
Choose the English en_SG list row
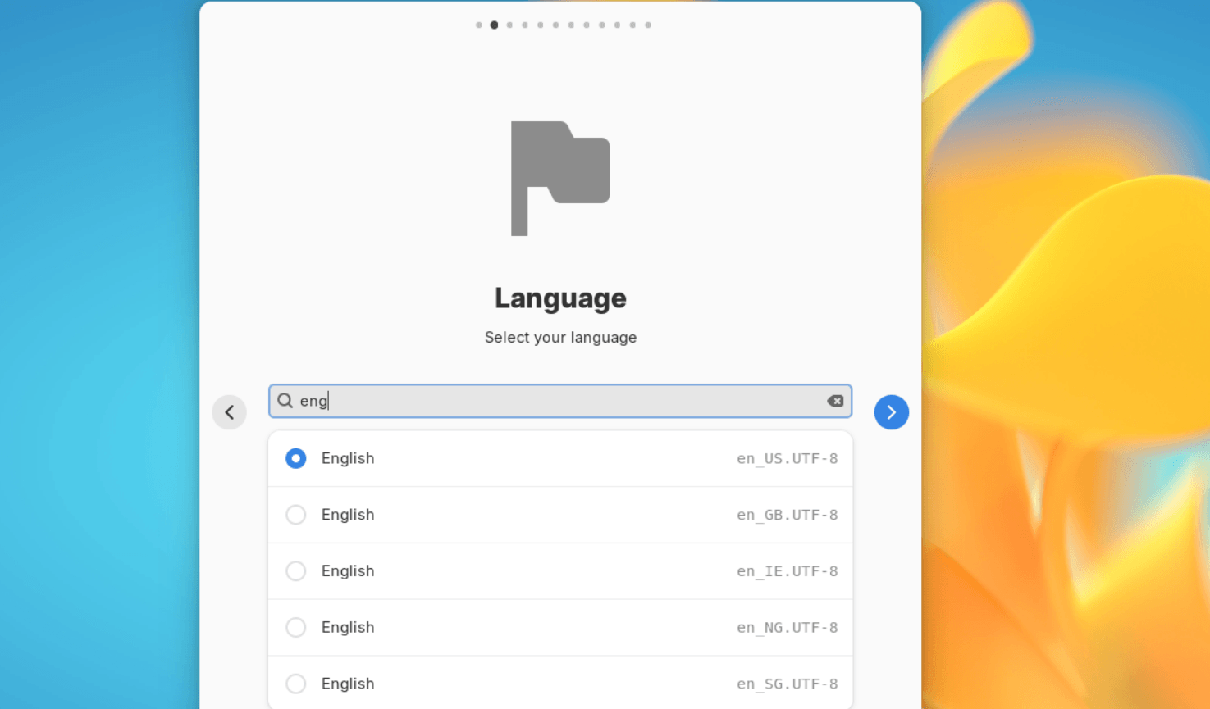coord(560,683)
